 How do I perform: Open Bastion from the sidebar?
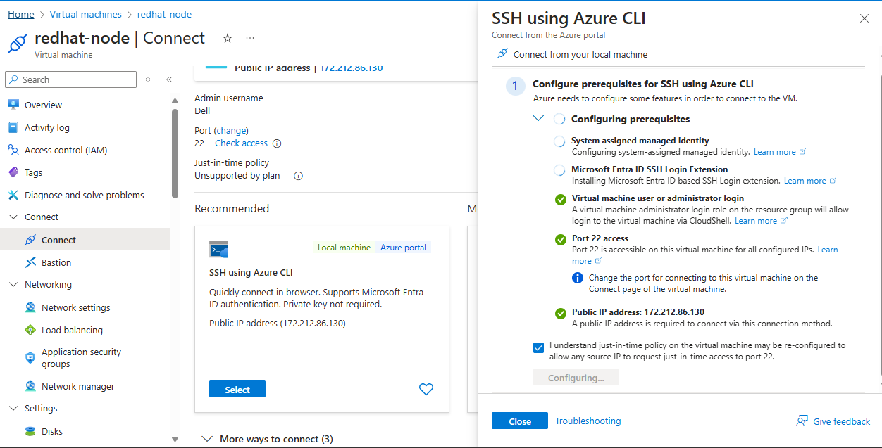pyautogui.click(x=56, y=262)
